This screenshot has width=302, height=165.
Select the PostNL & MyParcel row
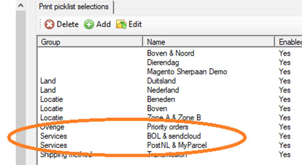tap(170, 146)
